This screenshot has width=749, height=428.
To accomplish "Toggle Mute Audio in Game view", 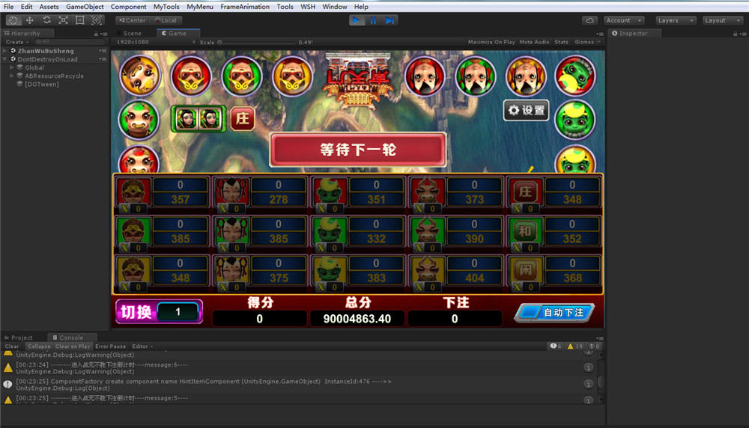I will [534, 42].
